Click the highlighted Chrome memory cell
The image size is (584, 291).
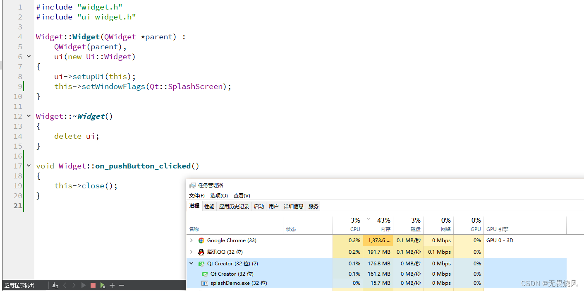(x=378, y=240)
